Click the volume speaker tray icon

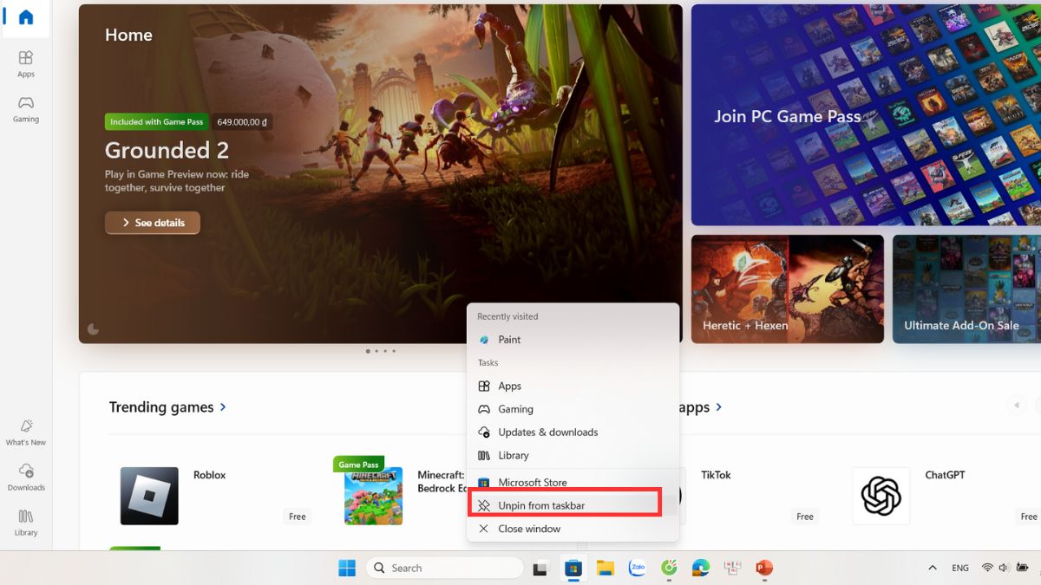(x=1004, y=568)
